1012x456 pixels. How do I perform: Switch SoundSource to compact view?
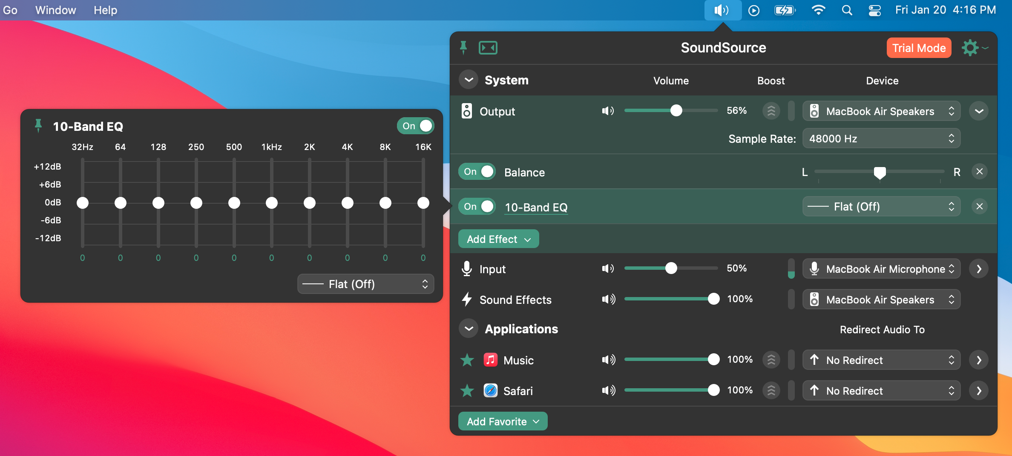(488, 47)
